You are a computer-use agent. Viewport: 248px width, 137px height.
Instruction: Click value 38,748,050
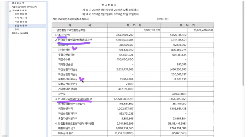[x=179, y=104]
